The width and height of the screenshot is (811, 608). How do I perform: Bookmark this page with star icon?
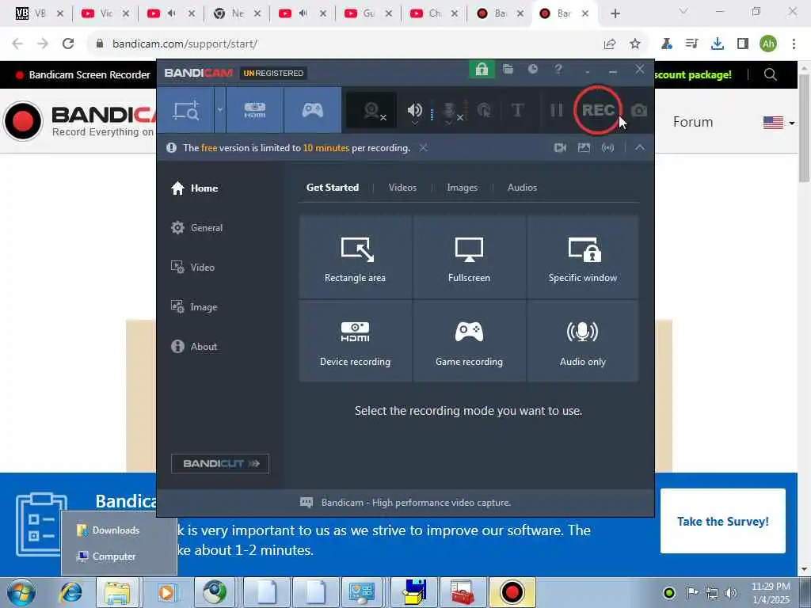pos(635,44)
